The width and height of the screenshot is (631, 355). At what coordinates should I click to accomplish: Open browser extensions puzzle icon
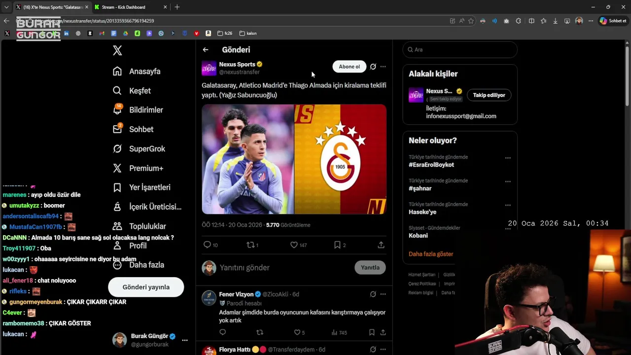pos(519,21)
